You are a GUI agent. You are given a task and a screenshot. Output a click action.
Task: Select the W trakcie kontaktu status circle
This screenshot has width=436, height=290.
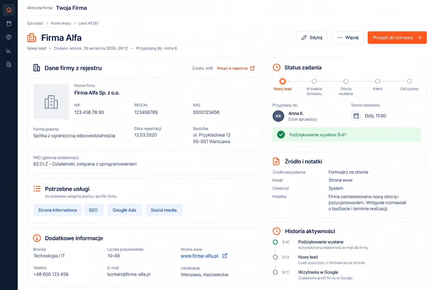click(x=314, y=81)
